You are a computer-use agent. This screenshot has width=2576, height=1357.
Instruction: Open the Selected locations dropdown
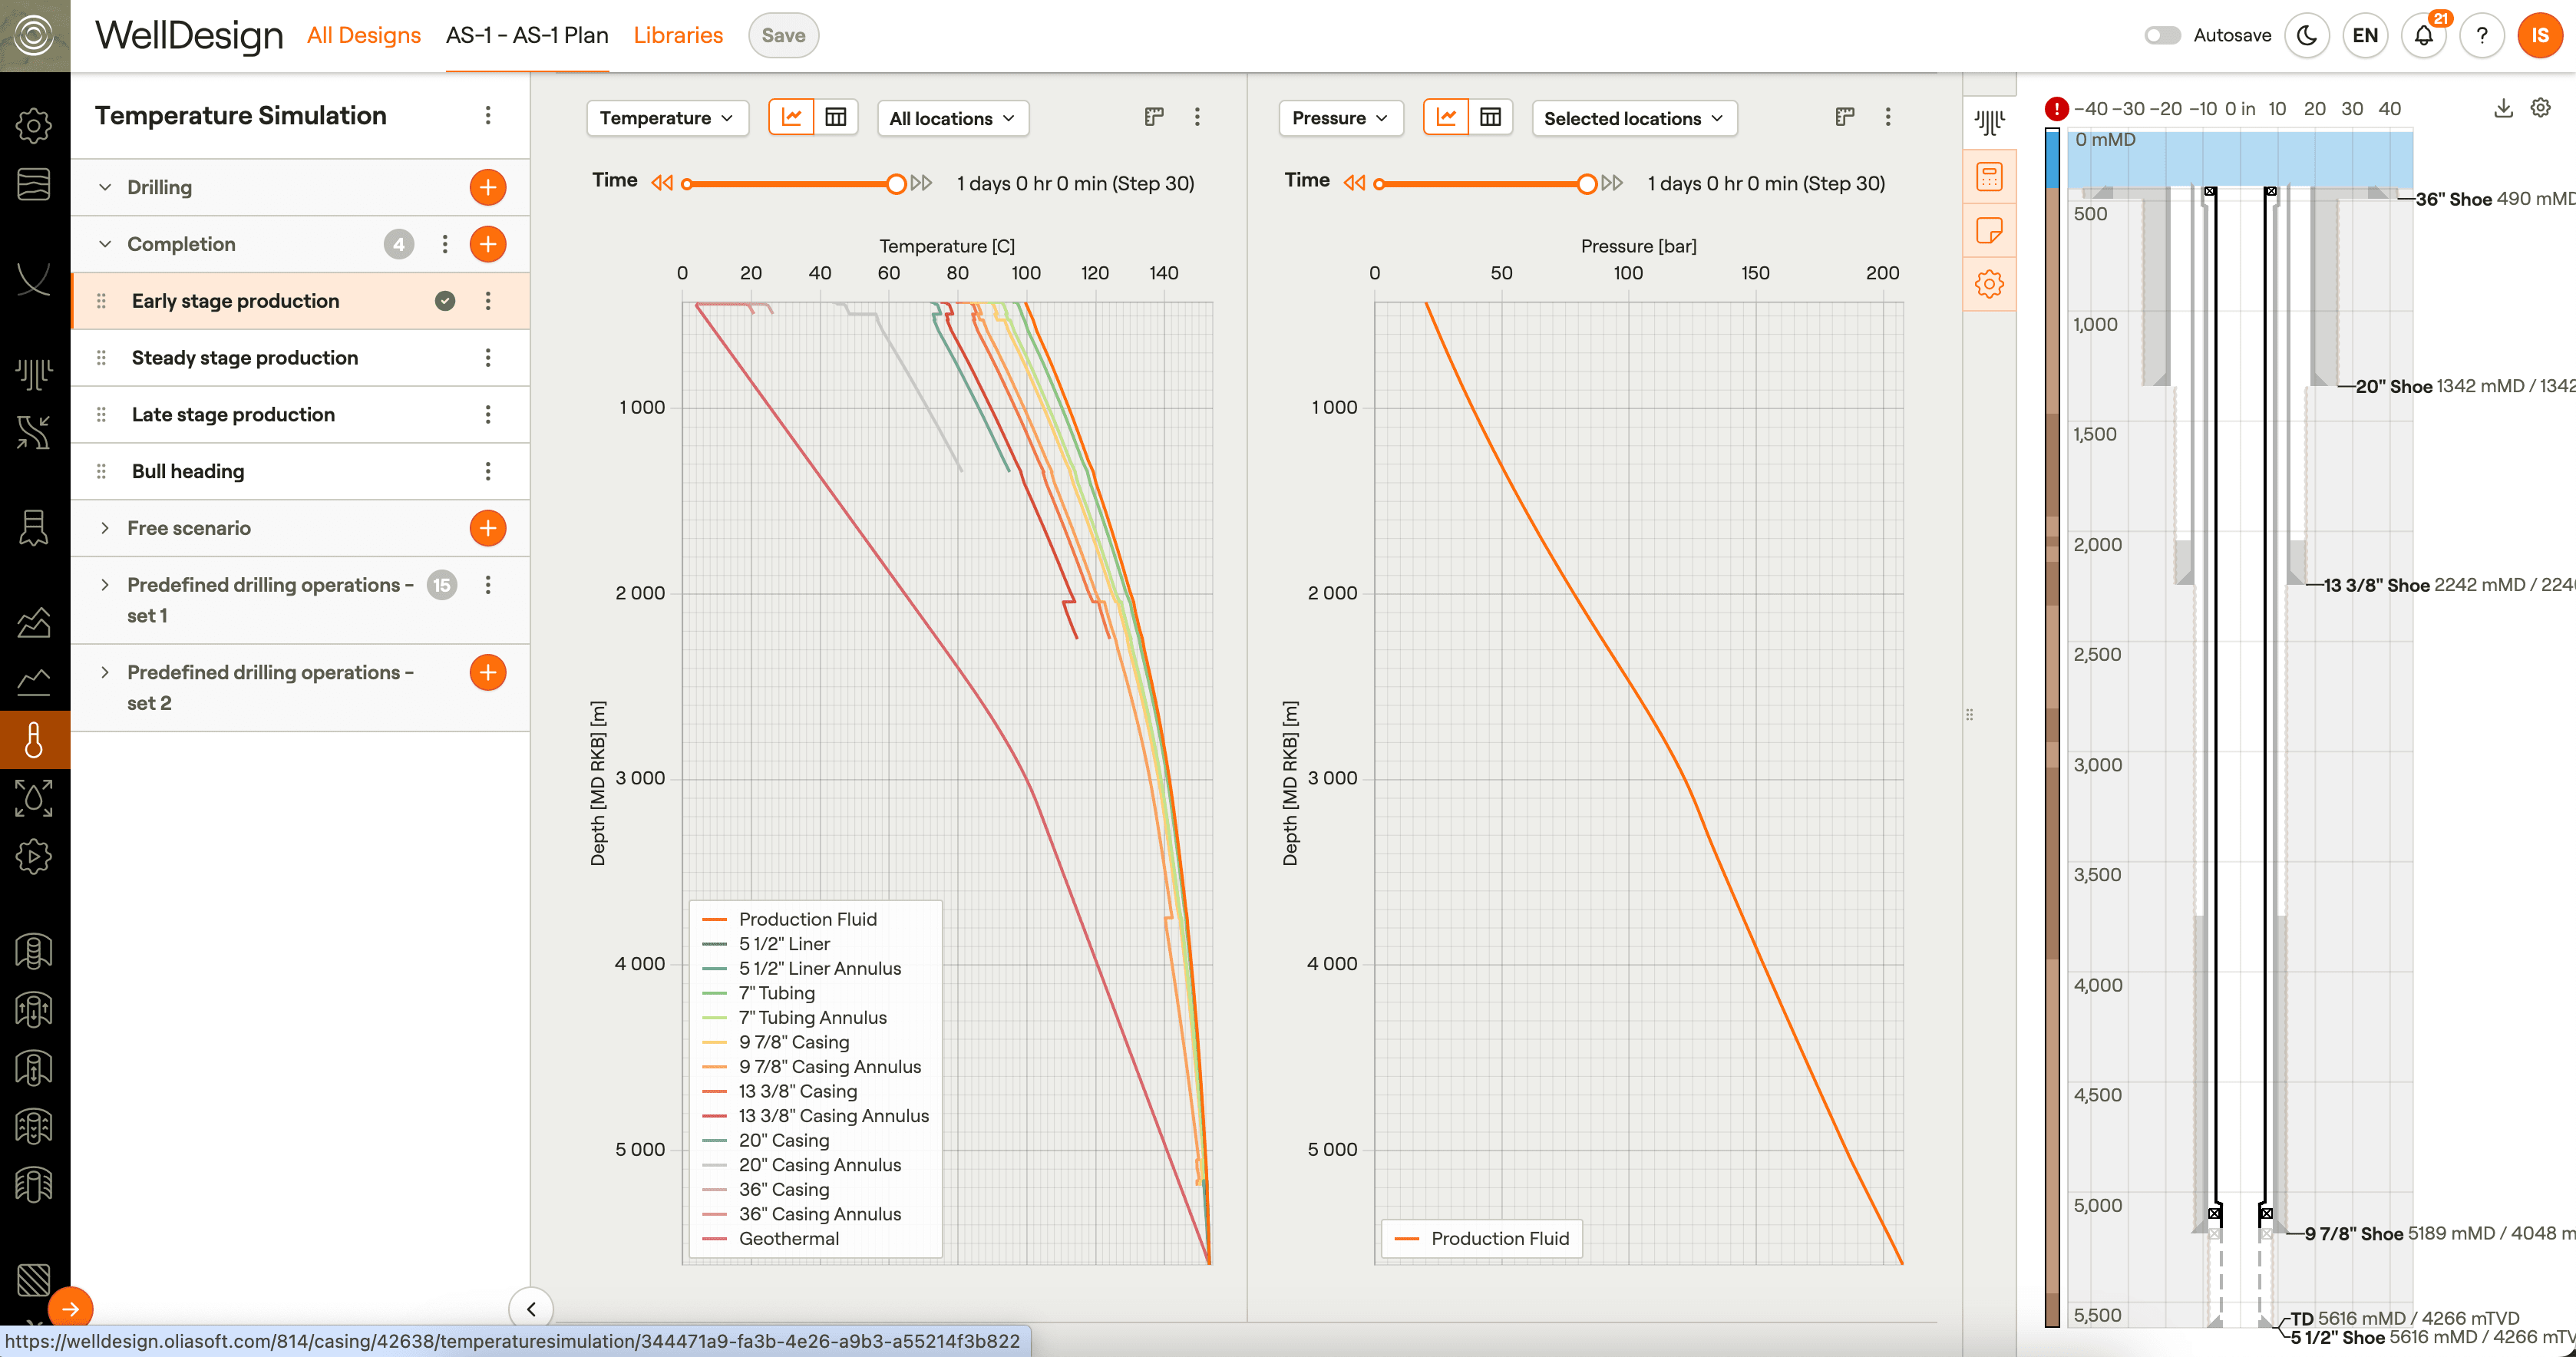[1633, 118]
